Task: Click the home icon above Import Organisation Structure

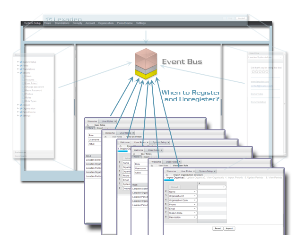Action: pos(167,175)
